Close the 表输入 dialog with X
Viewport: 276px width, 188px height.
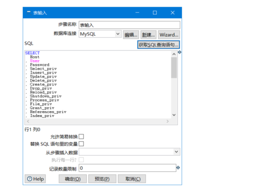click(172, 13)
